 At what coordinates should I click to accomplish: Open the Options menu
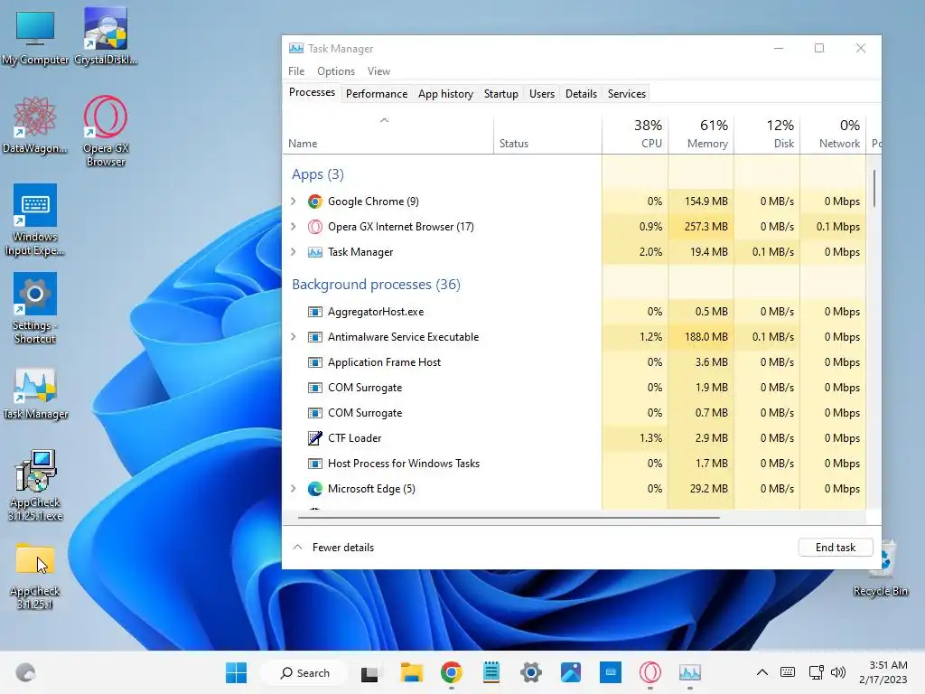coord(336,70)
